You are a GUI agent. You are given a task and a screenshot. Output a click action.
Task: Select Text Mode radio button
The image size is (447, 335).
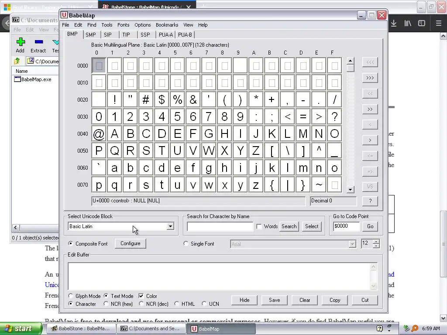point(106,296)
